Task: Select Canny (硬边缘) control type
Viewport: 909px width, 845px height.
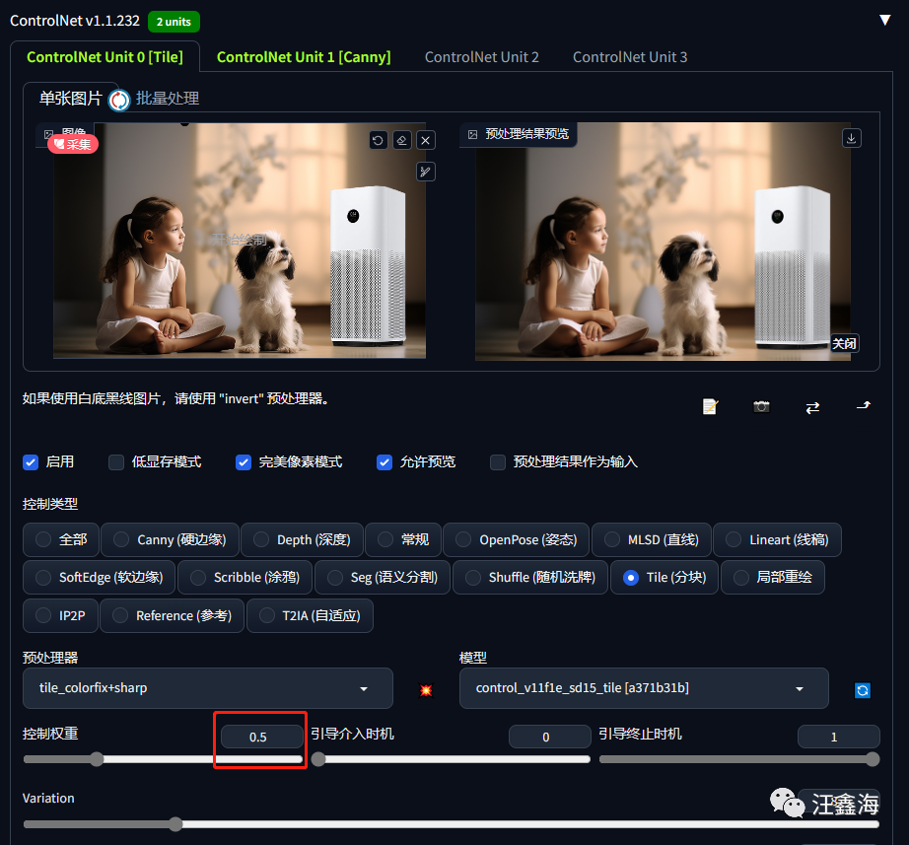Action: coord(170,540)
